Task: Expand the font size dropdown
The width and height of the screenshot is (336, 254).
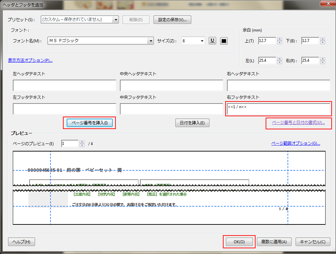Action: (x=202, y=41)
